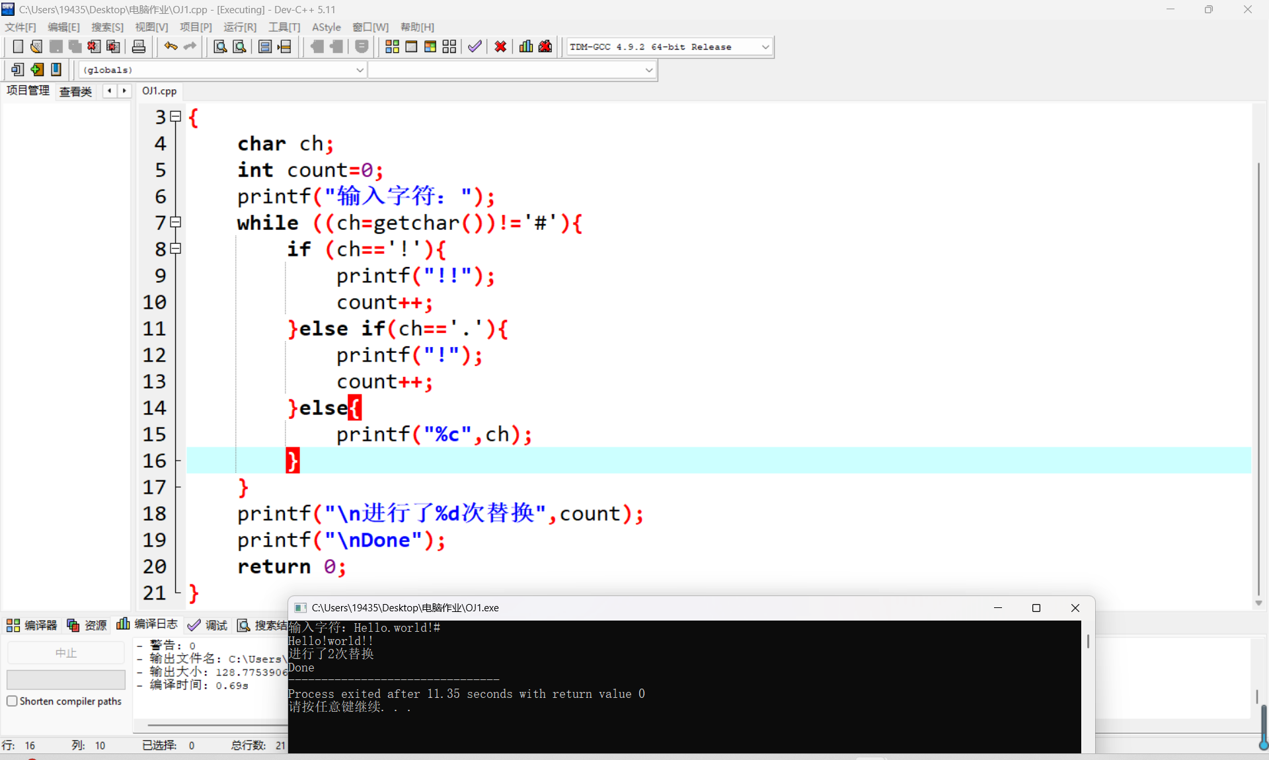Click the 中止 button in compile log
Viewport: 1269px width, 760px height.
tap(66, 653)
